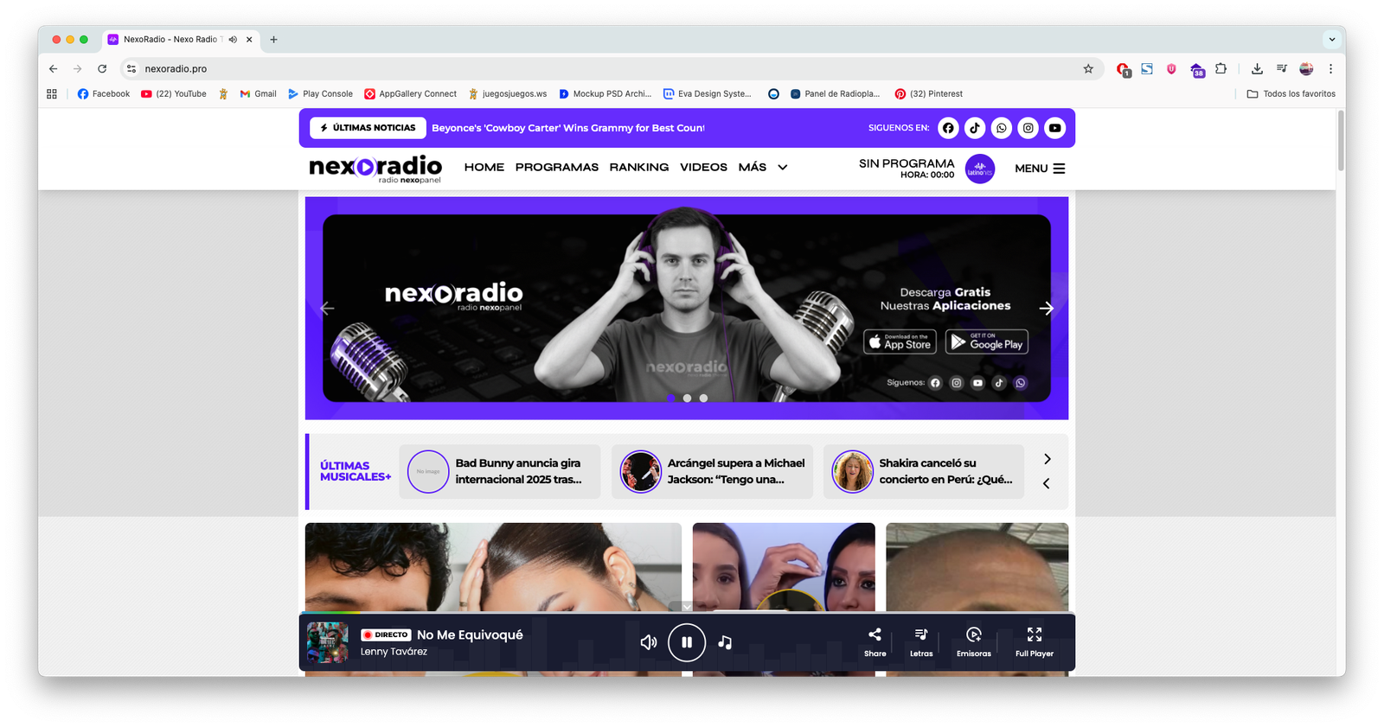The height and width of the screenshot is (727, 1384).
Task: Open Emisoras station list
Action: (x=974, y=642)
